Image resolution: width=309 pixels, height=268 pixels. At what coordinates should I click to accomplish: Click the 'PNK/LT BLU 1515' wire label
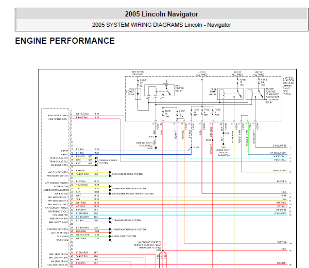tap(88, 117)
